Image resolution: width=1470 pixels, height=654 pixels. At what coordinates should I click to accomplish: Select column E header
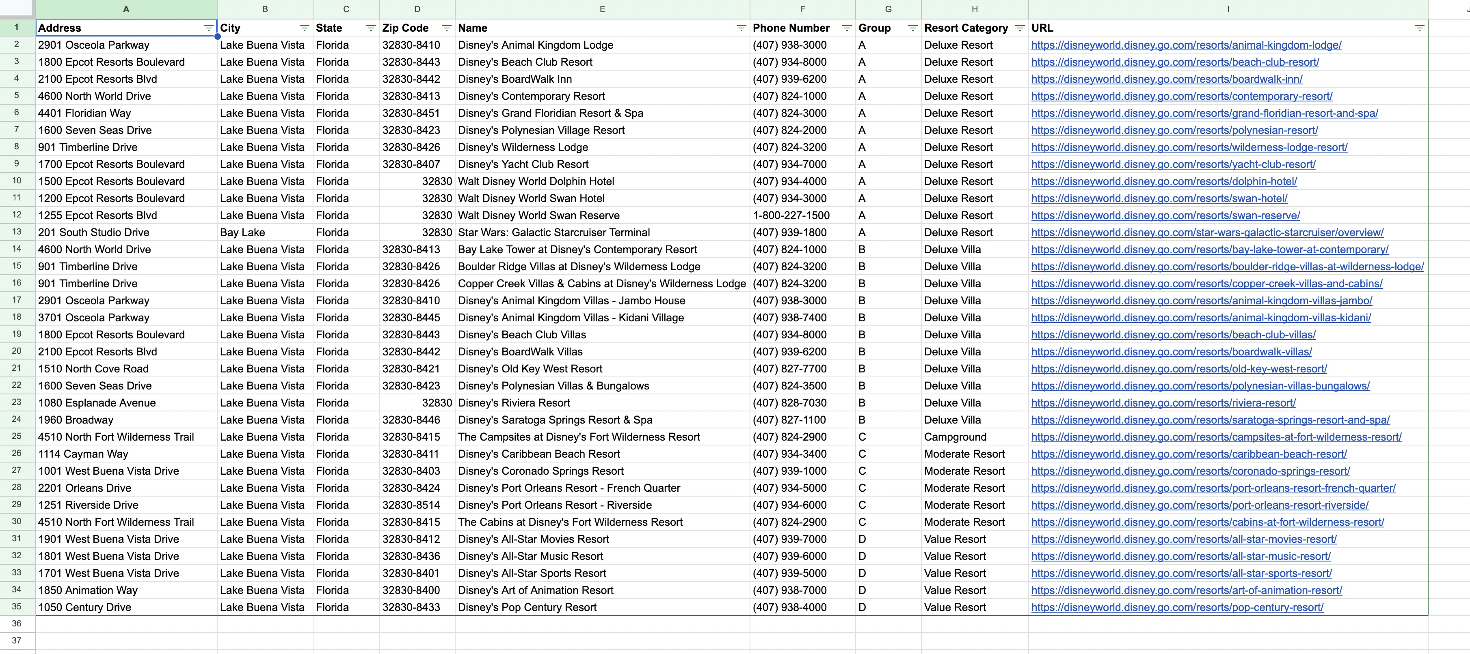(602, 9)
